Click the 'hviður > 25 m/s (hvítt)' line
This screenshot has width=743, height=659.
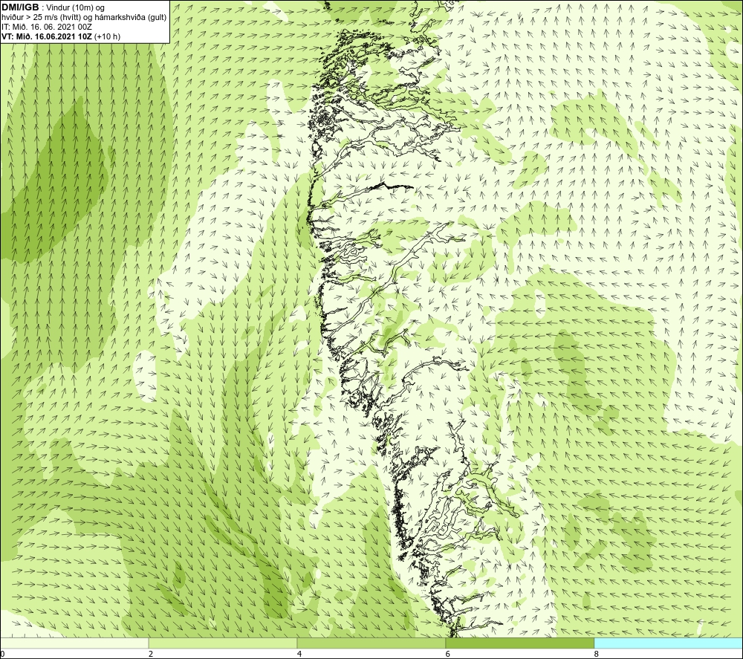[x=85, y=17]
